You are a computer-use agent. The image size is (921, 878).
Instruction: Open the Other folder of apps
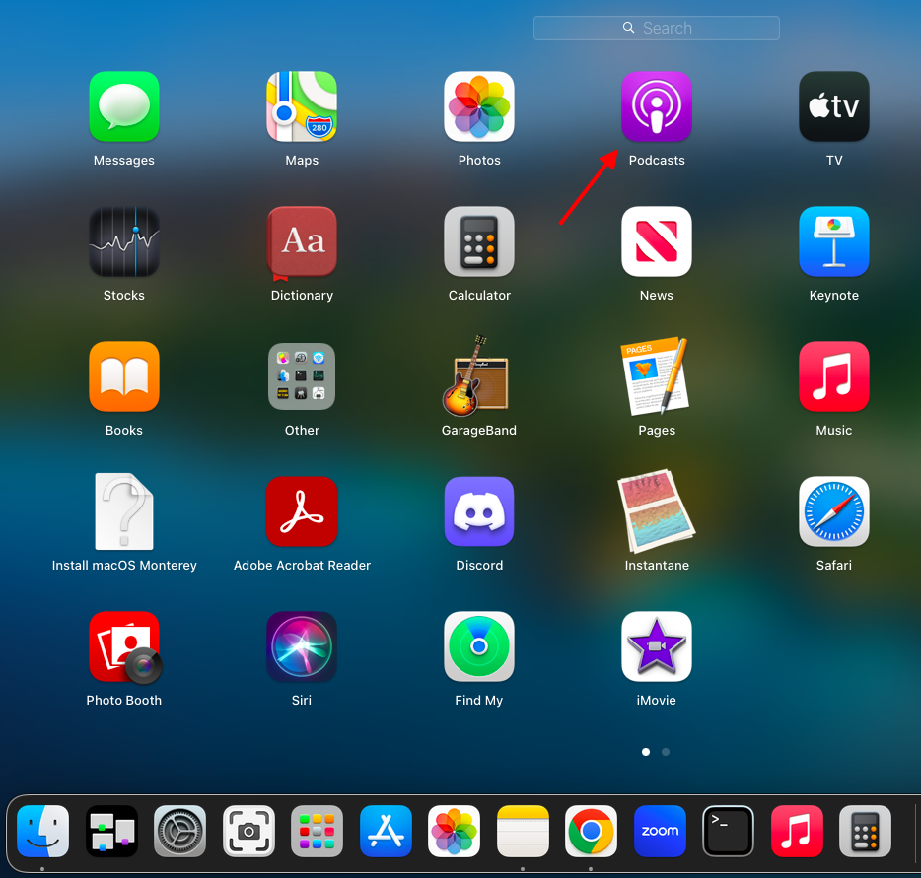click(x=302, y=376)
